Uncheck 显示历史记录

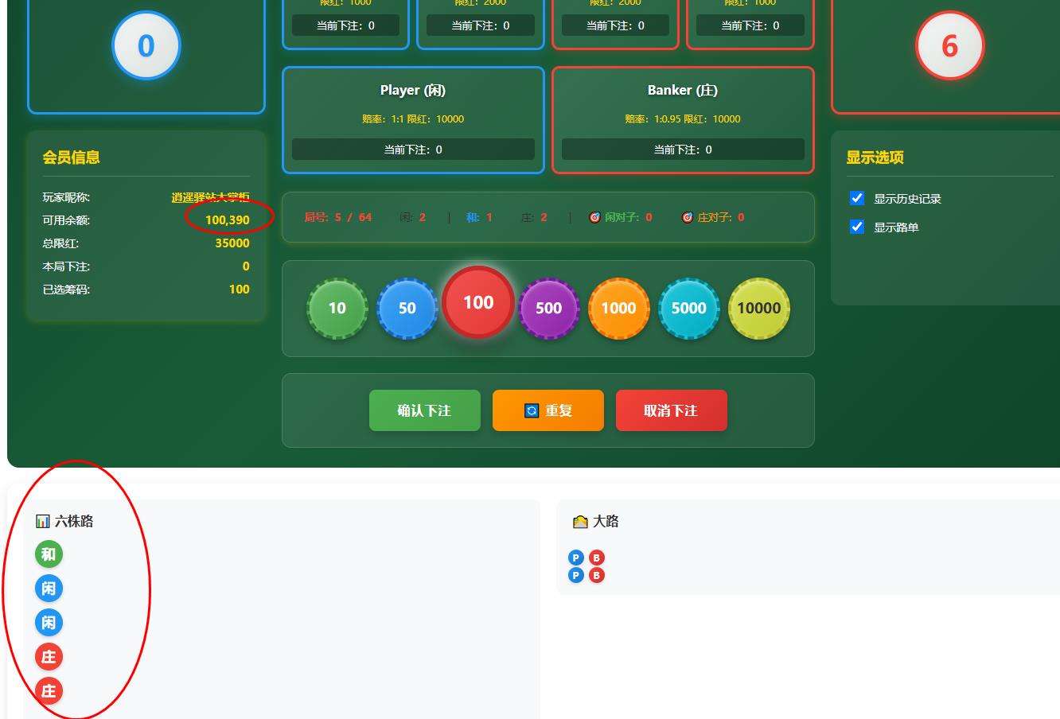[857, 198]
